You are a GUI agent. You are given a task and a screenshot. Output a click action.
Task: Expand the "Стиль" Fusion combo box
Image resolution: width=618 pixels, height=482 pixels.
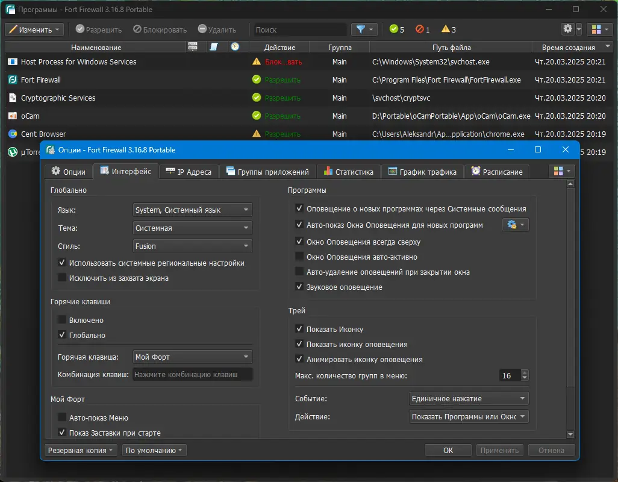192,246
